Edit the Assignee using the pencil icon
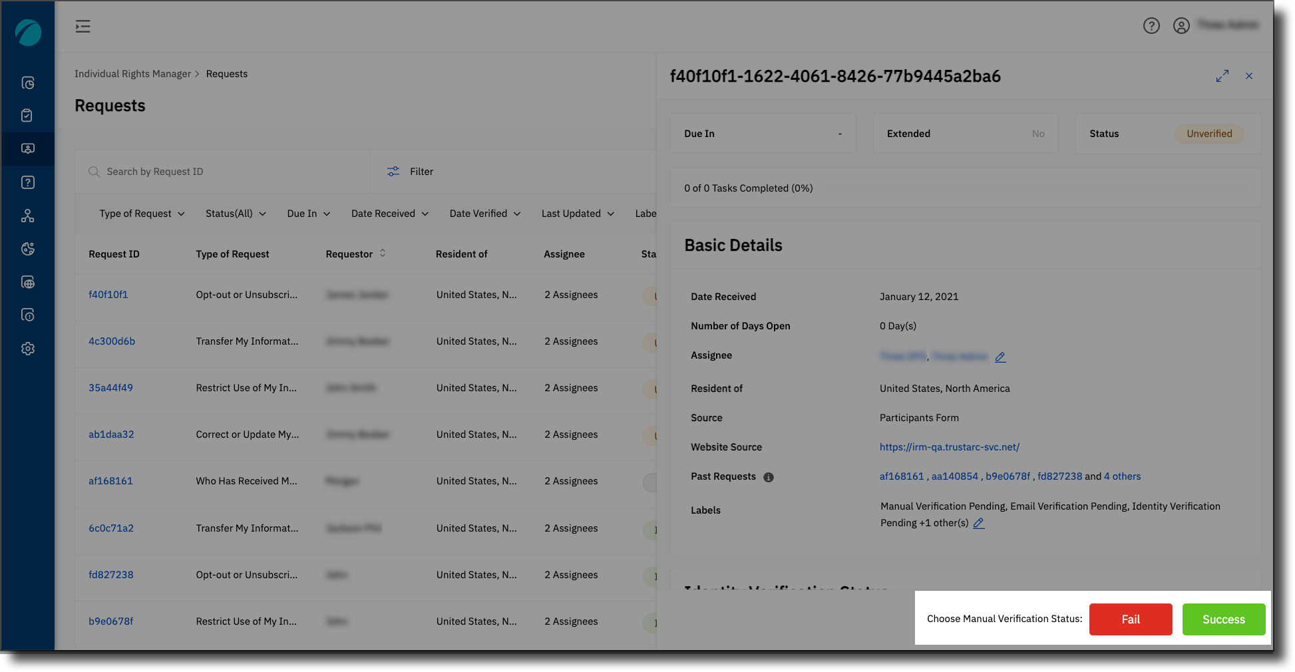The height and width of the screenshot is (672, 1295). [x=1001, y=357]
